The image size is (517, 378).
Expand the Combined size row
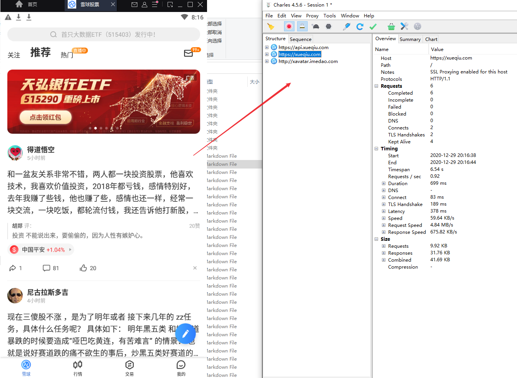click(383, 260)
